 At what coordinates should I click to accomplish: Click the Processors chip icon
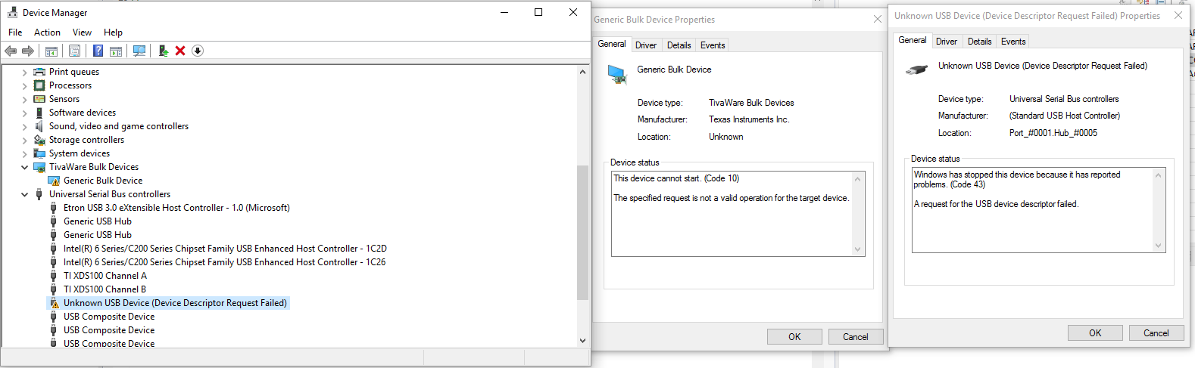pos(39,85)
